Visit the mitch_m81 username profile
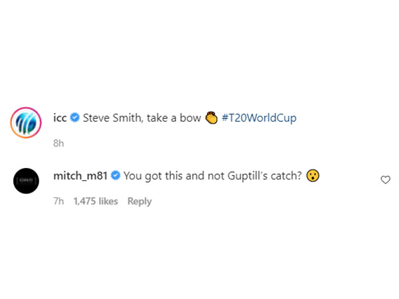Screen dimensions: 399x299 [x=80, y=176]
